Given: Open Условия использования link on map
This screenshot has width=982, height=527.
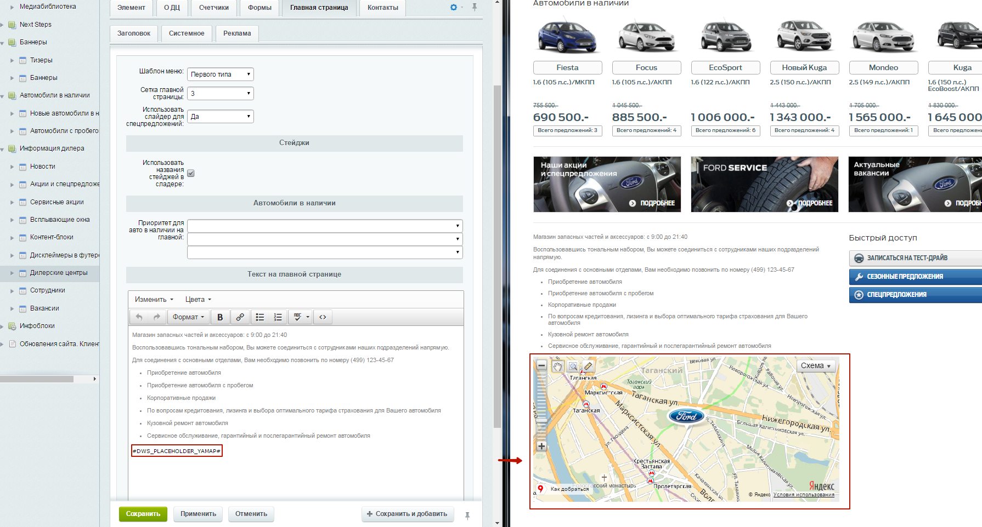Looking at the screenshot, I should tap(804, 495).
